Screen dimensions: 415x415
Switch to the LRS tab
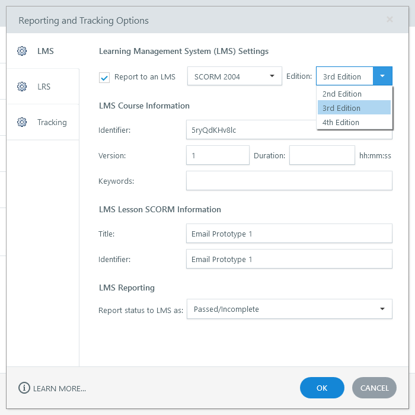point(43,87)
